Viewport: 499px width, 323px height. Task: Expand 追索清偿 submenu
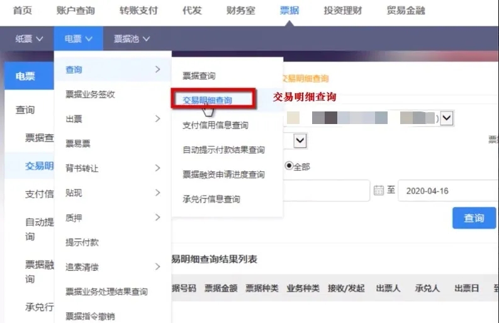pyautogui.click(x=113, y=267)
